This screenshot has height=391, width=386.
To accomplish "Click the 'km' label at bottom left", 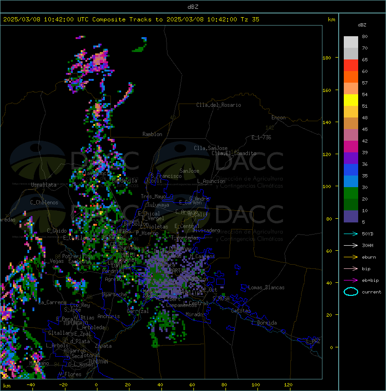I will (7, 386).
